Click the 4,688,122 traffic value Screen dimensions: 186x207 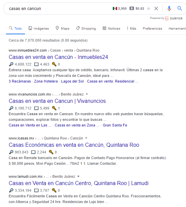23,64
